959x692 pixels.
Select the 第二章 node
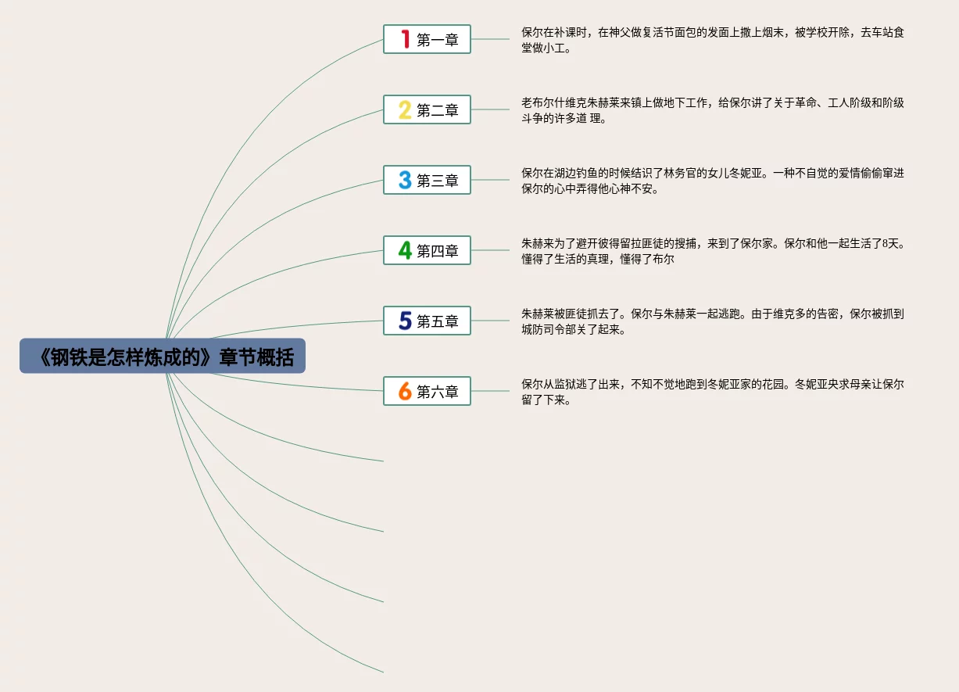[x=427, y=109]
